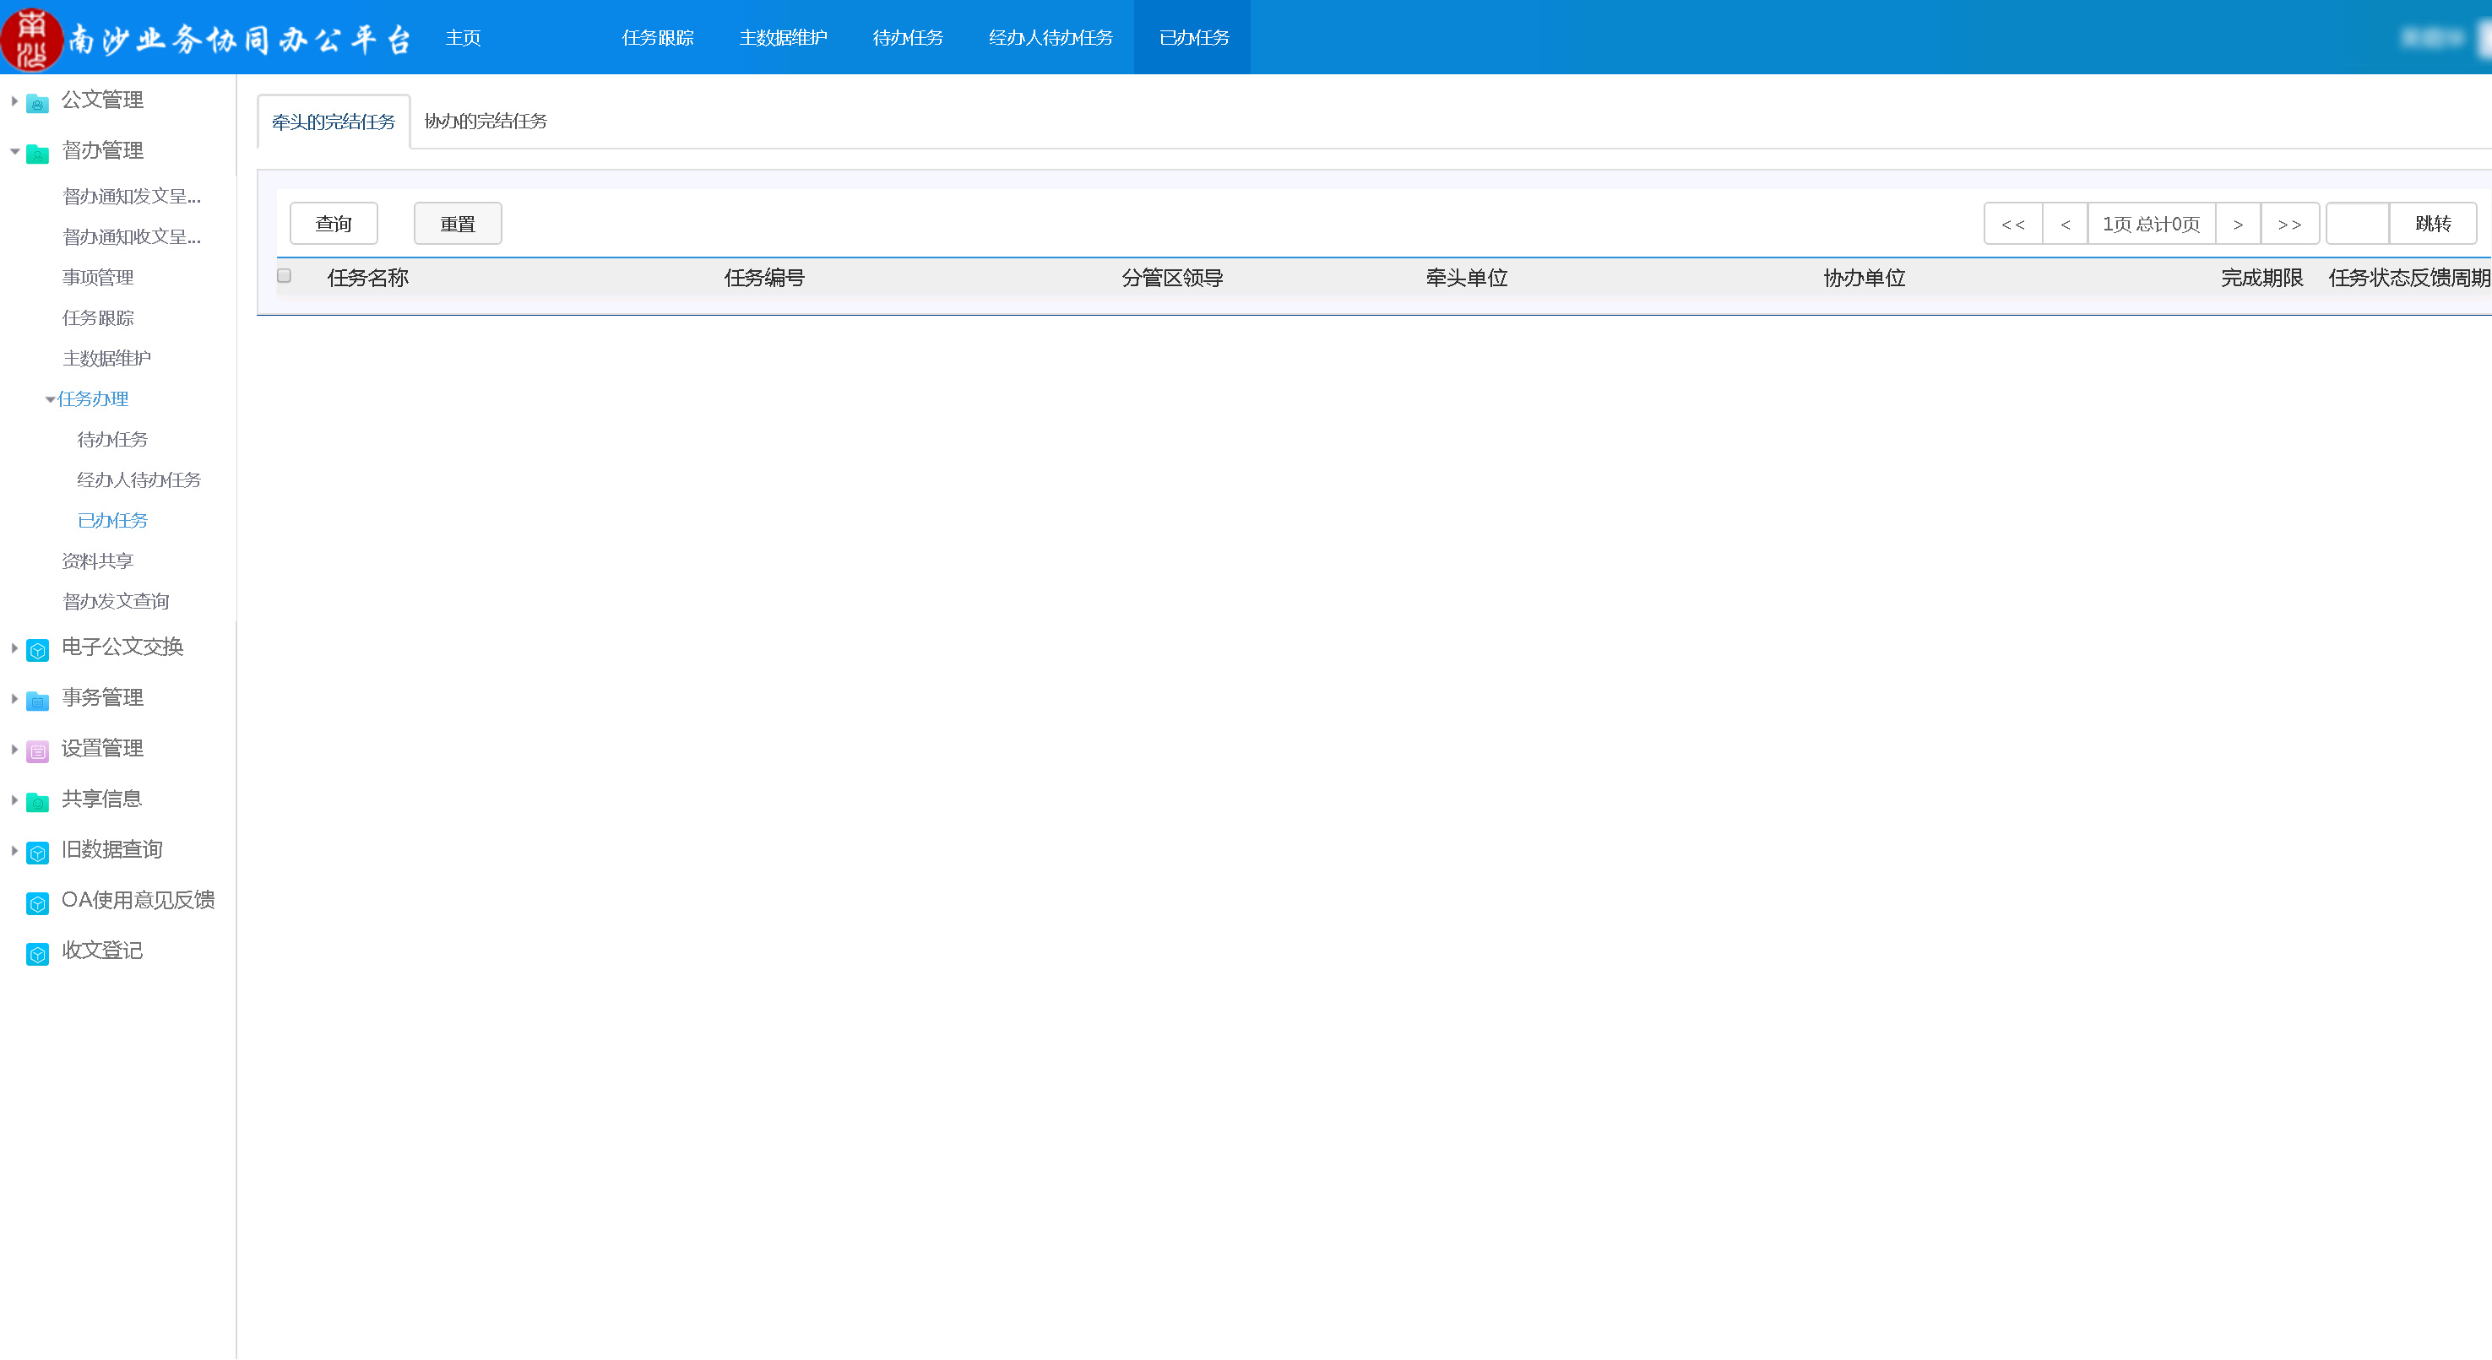Click the 任务编号 column header
The image size is (2492, 1360).
point(764,278)
